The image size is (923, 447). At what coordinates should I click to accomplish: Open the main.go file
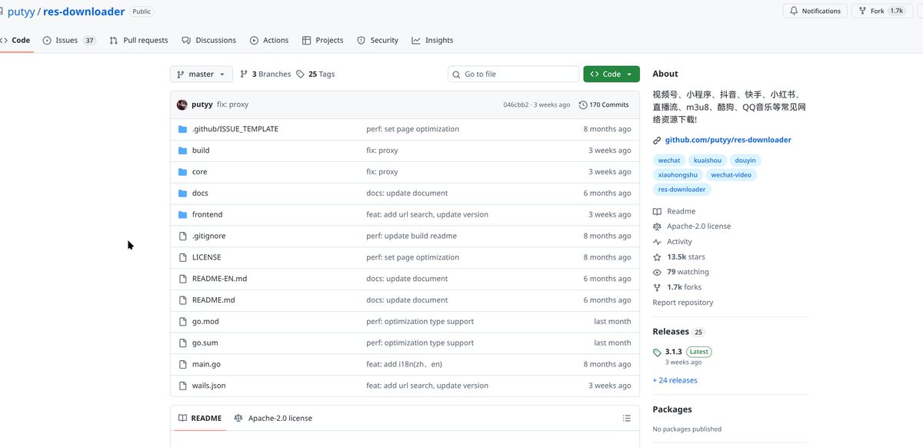(x=206, y=364)
